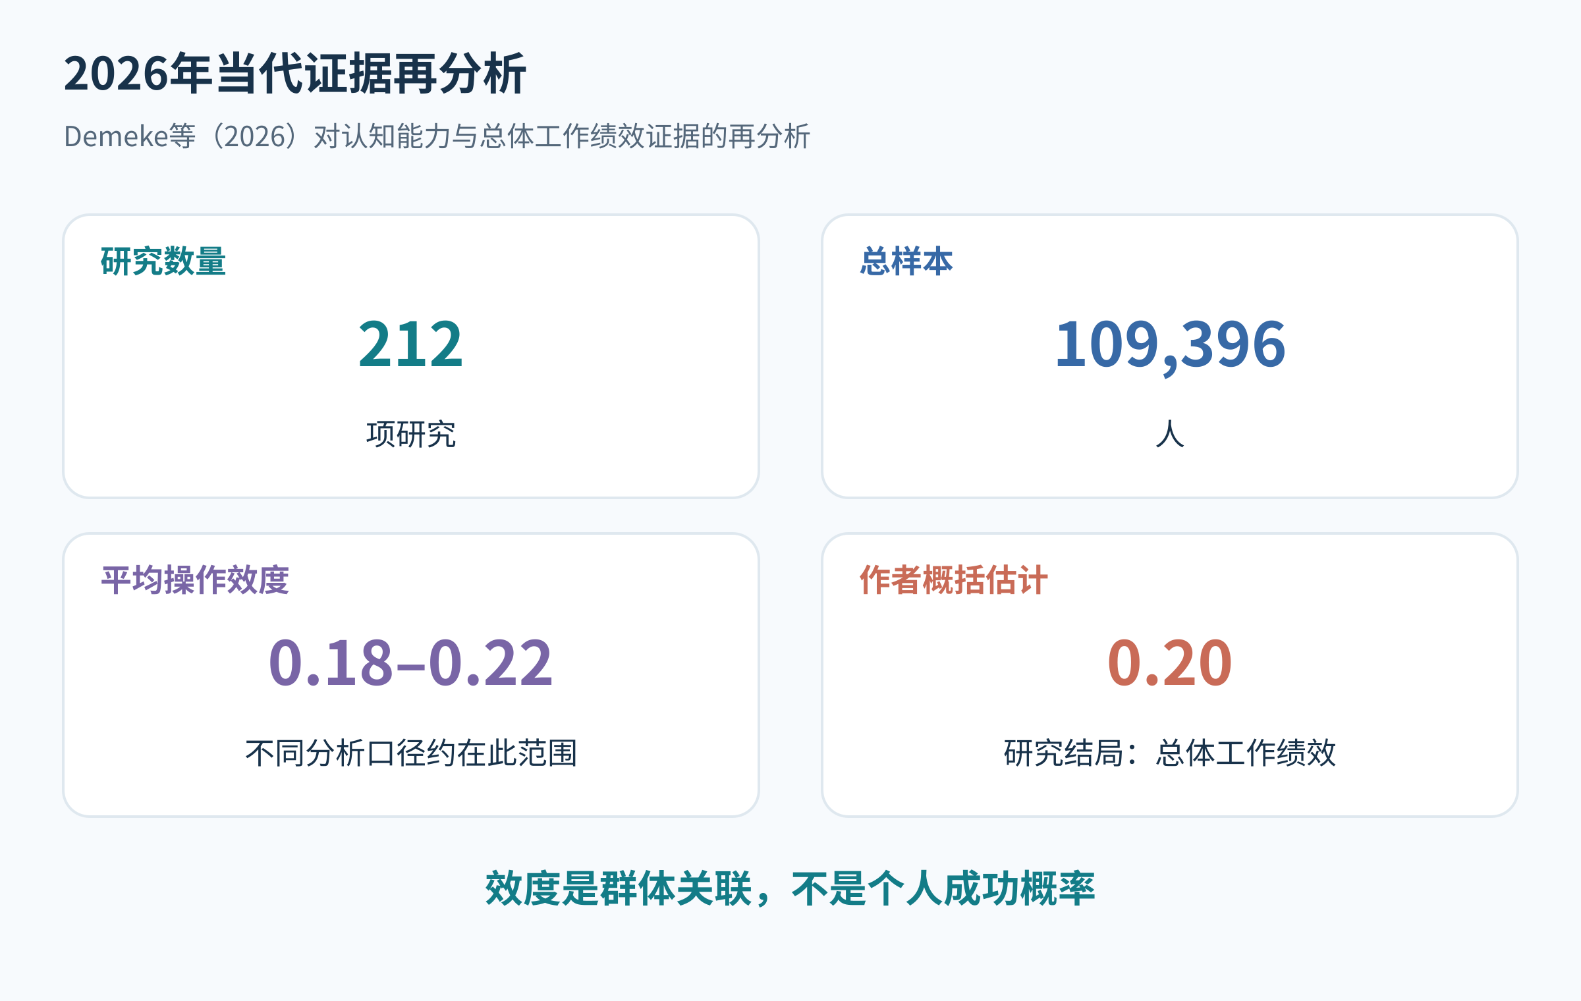Click the subtitle starting with Demeke等（2026）
This screenshot has height=1001, width=1581.
[437, 136]
